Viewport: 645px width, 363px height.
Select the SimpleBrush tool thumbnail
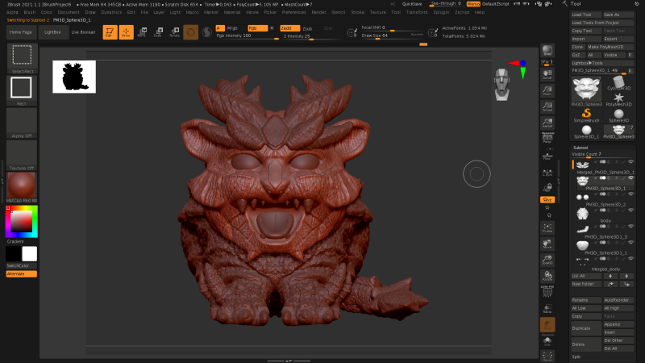tap(588, 114)
